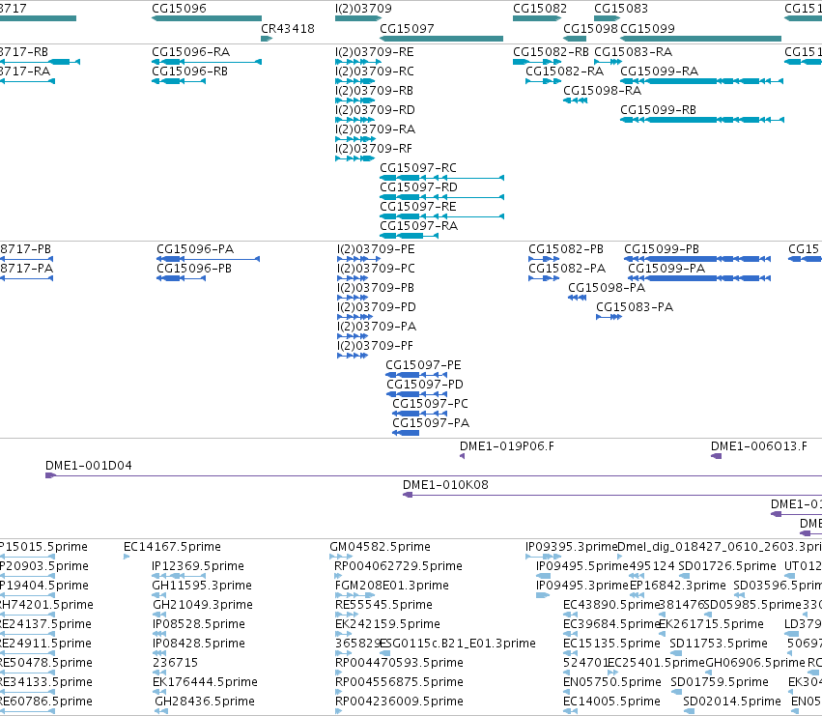The width and height of the screenshot is (822, 716).
Task: Click transcript CG15097-RE
Action: pos(418,207)
